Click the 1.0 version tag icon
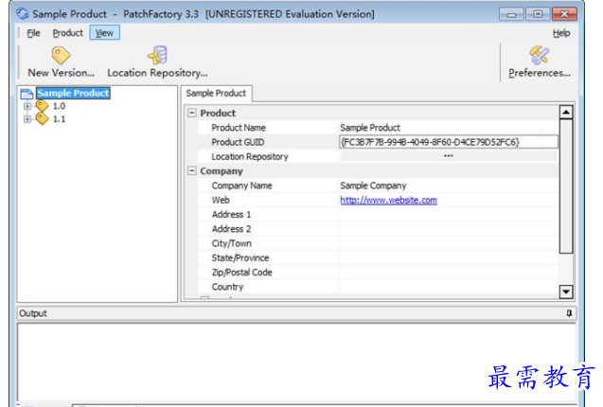Image resolution: width=603 pixels, height=407 pixels. coord(42,106)
